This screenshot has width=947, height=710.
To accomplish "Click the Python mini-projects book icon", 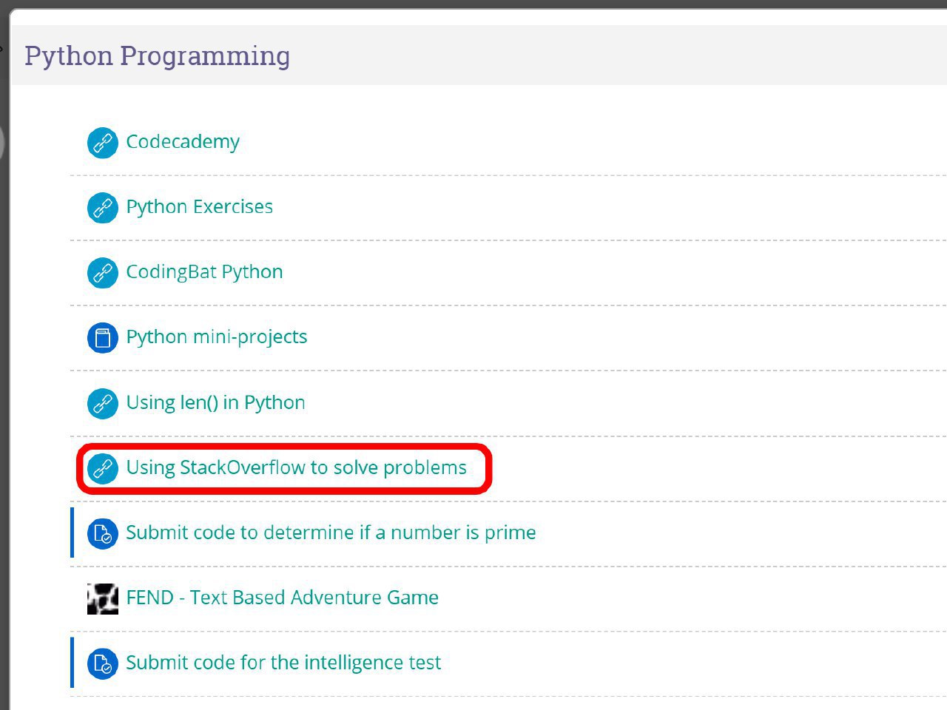I will point(103,338).
